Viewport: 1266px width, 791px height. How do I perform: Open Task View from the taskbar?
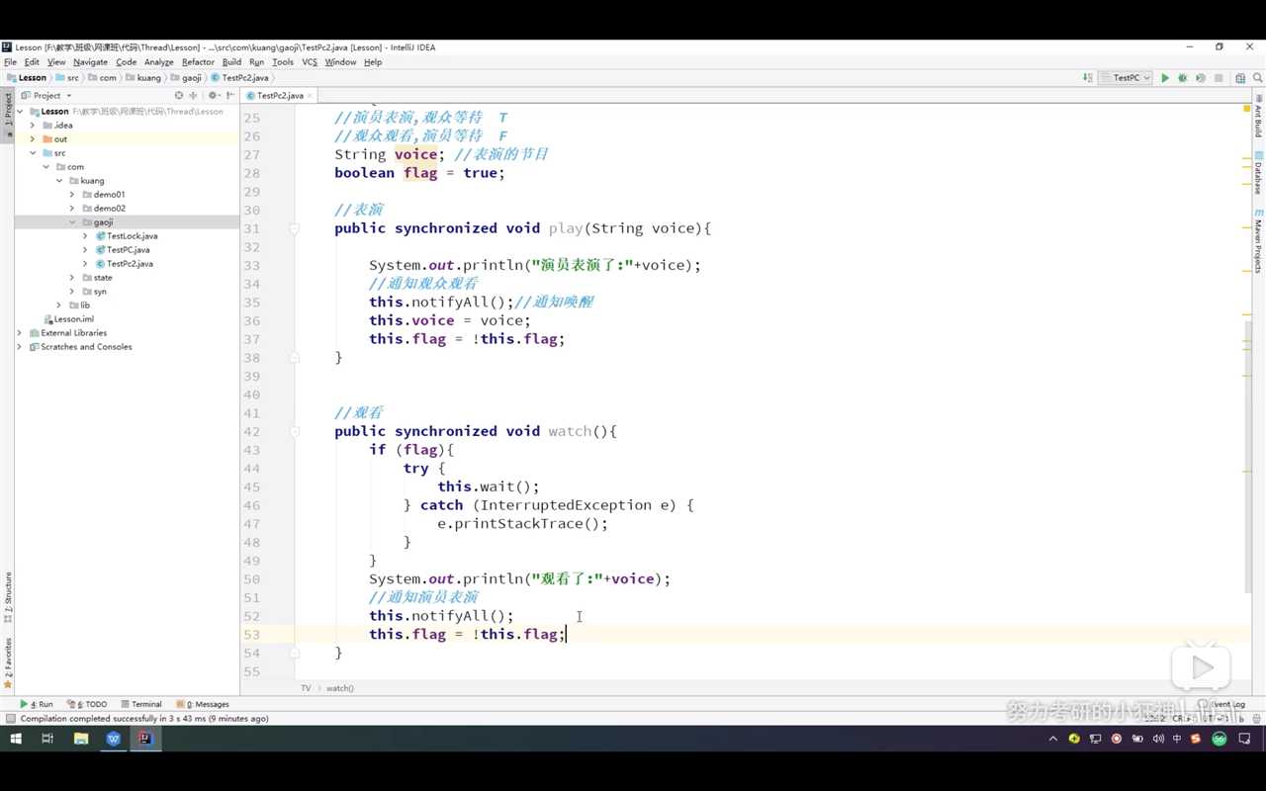pyautogui.click(x=47, y=739)
